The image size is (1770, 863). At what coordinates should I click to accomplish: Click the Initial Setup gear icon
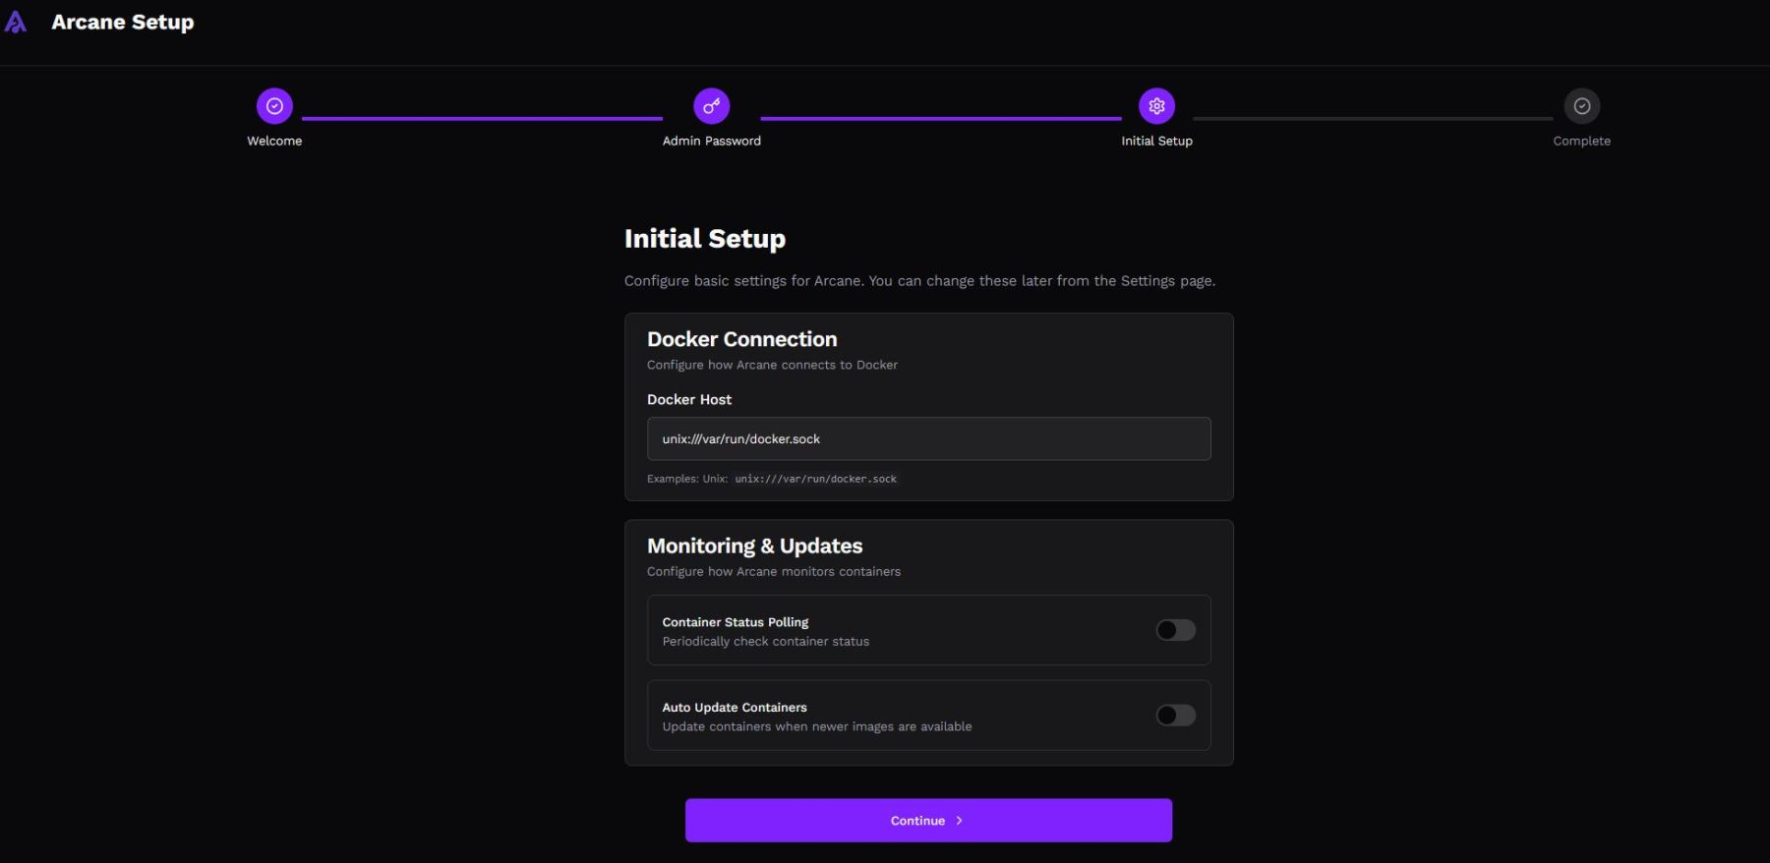click(x=1156, y=106)
